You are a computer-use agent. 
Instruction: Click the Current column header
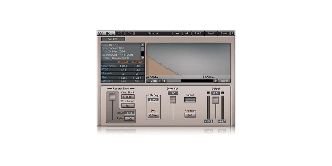pos(137,62)
